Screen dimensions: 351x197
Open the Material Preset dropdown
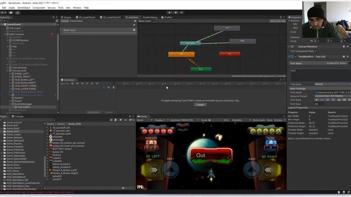(x=332, y=96)
